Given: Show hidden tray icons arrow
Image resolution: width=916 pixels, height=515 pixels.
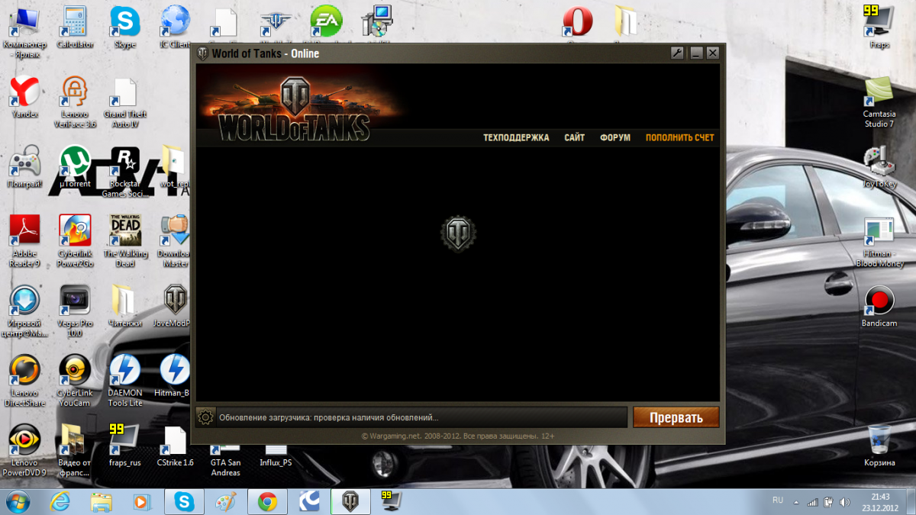Looking at the screenshot, I should pos(797,502).
